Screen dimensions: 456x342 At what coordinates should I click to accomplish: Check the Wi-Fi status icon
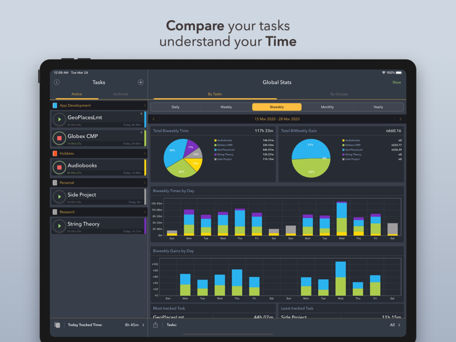tap(383, 73)
